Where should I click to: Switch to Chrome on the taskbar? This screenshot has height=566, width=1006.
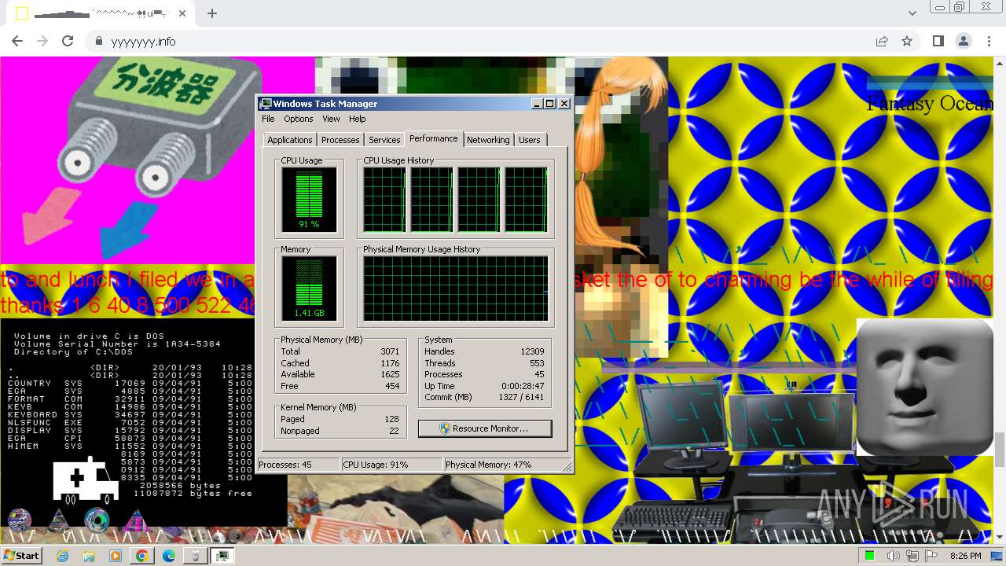tap(142, 556)
